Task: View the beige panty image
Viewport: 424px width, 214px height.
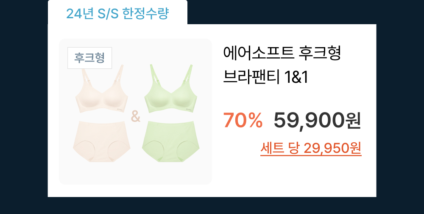Action: [x=102, y=142]
